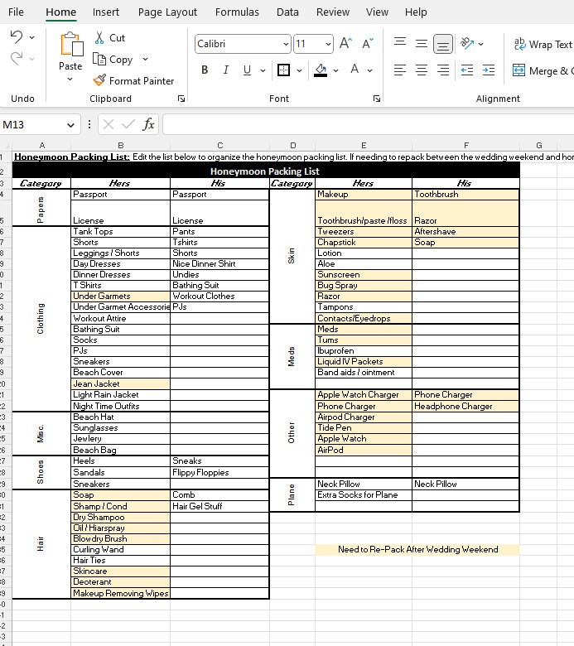Click the Merge & Center icon
This screenshot has width=574, height=646.
tap(519, 70)
